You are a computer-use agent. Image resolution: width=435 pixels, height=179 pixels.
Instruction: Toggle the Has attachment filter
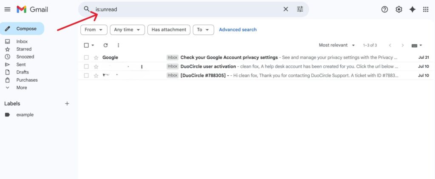click(169, 30)
